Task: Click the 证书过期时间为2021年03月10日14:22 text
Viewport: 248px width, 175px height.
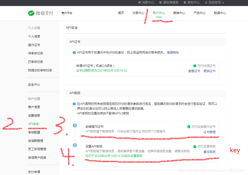Action: [102, 71]
